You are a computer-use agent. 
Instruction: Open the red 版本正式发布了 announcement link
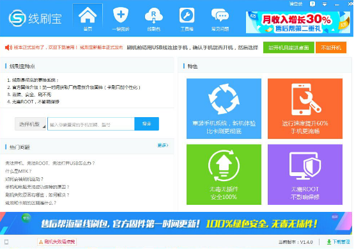pyautogui.click(x=45, y=47)
